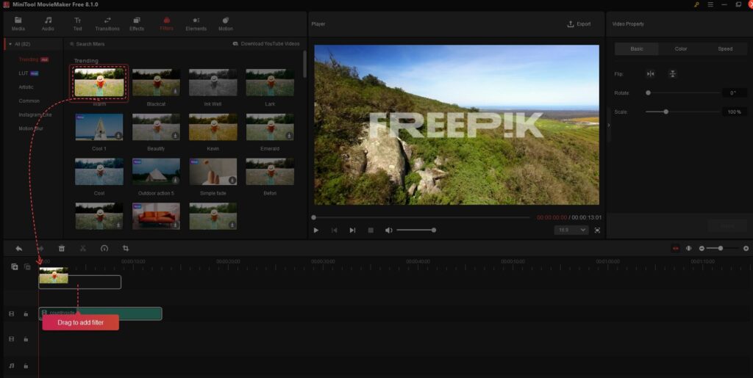This screenshot has height=378, width=753.
Task: Lock the countryside video track
Action: 26,314
